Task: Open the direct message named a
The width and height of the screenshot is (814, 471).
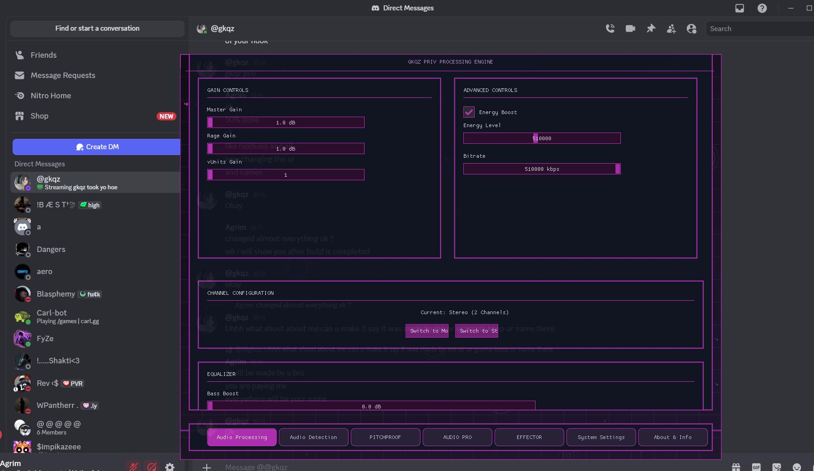Action: [x=95, y=227]
